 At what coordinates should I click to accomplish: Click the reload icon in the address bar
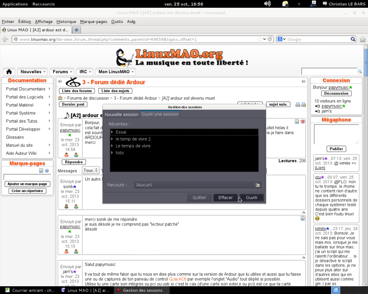[270, 40]
